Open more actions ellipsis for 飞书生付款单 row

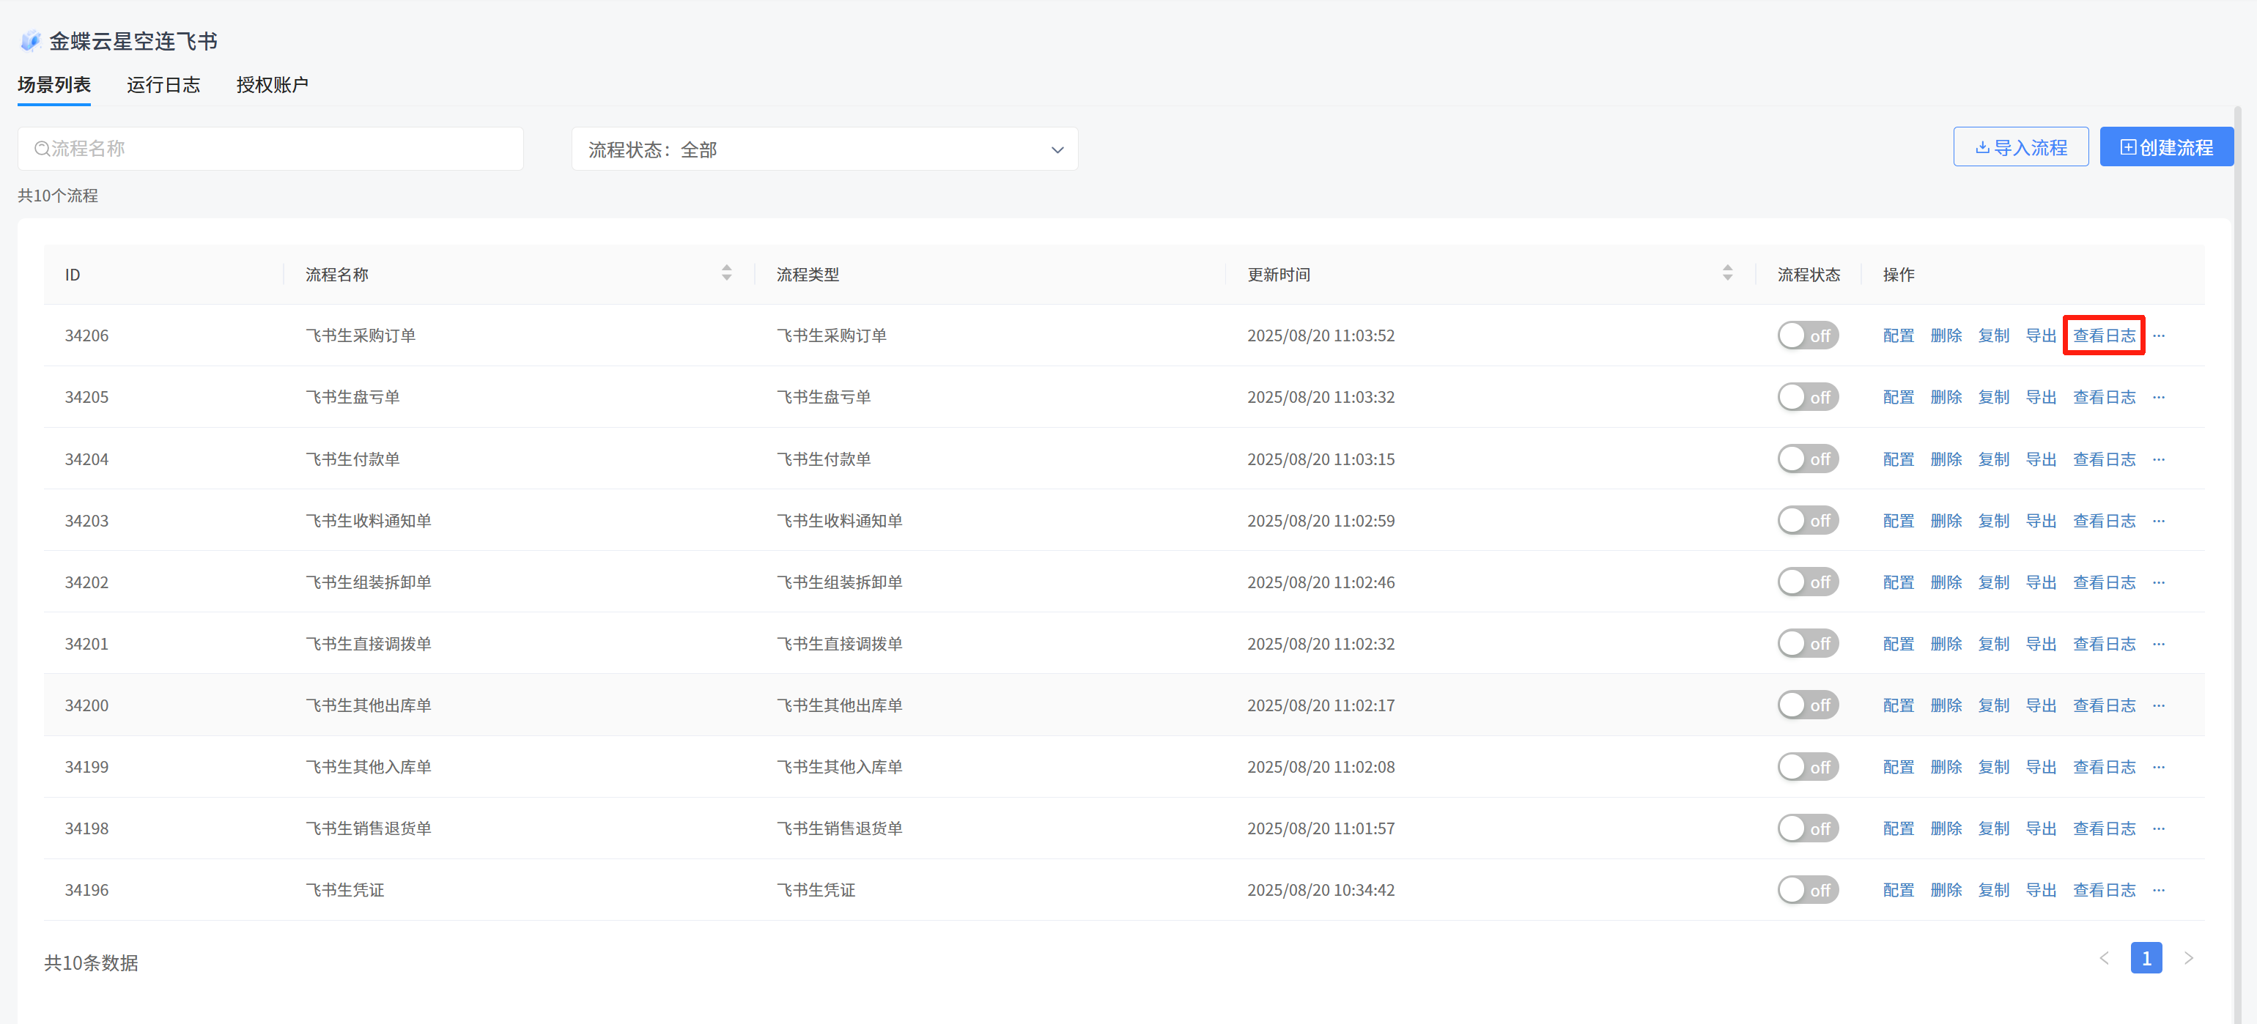tap(2159, 459)
